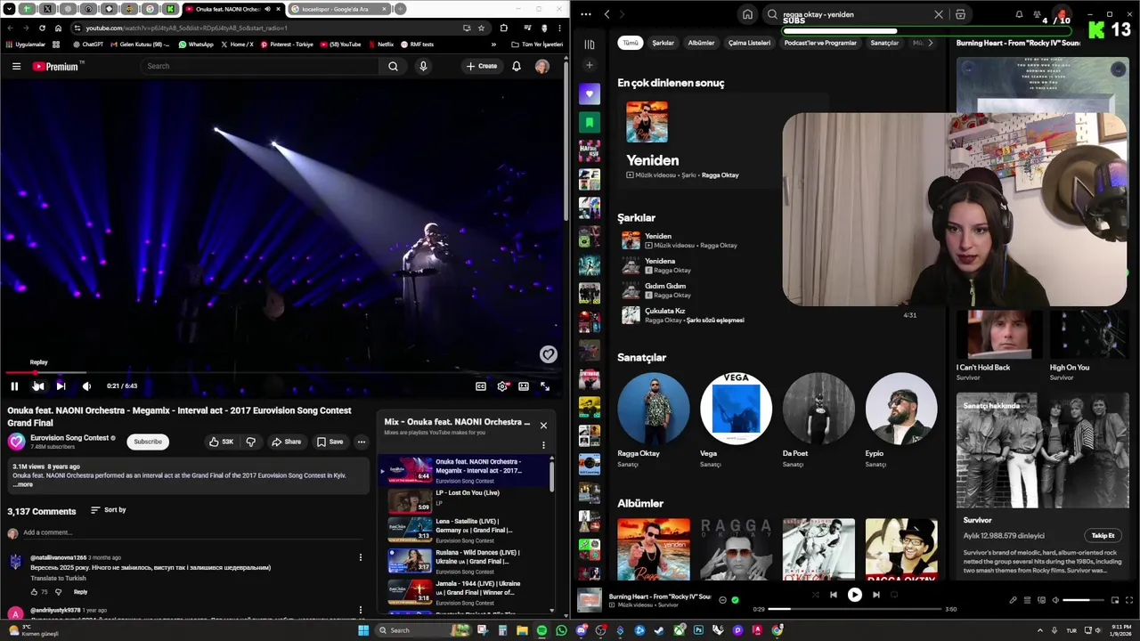Save the video to a playlist
1140x641 pixels.
(x=330, y=442)
